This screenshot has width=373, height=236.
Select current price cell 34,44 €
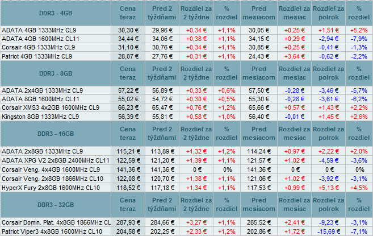click(x=128, y=39)
